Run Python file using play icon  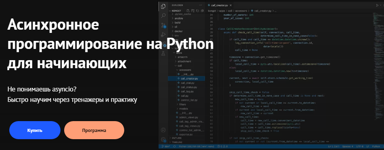click(x=378, y=5)
